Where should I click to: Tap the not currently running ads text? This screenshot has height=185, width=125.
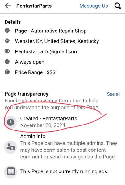(64, 171)
